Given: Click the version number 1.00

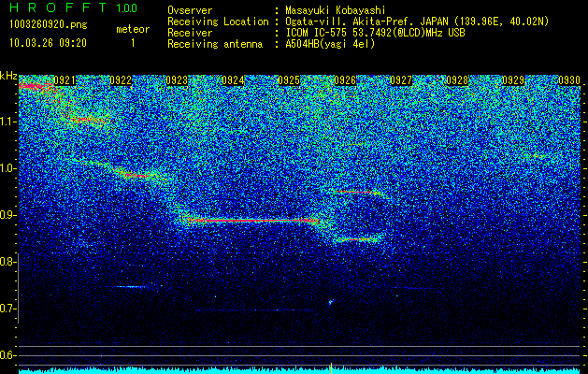Looking at the screenshot, I should pyautogui.click(x=127, y=8).
